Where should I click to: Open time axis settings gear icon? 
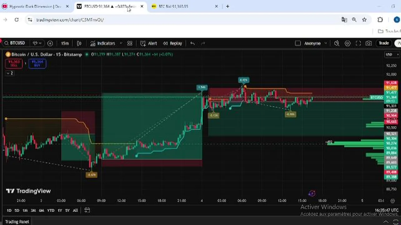393,201
